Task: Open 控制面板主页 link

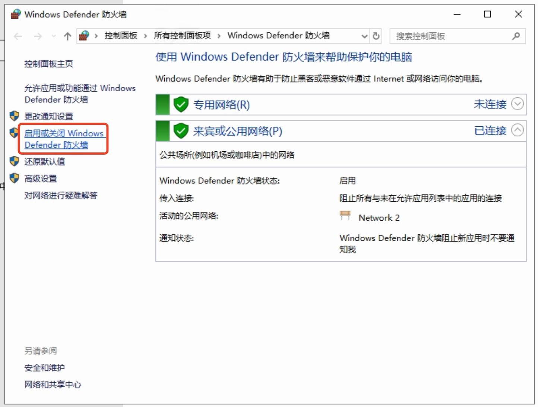Action: pyautogui.click(x=48, y=64)
